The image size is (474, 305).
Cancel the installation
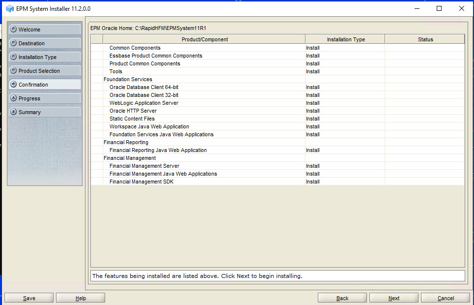pos(446,298)
